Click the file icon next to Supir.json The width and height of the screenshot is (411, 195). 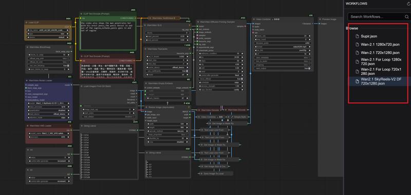tap(357, 36)
